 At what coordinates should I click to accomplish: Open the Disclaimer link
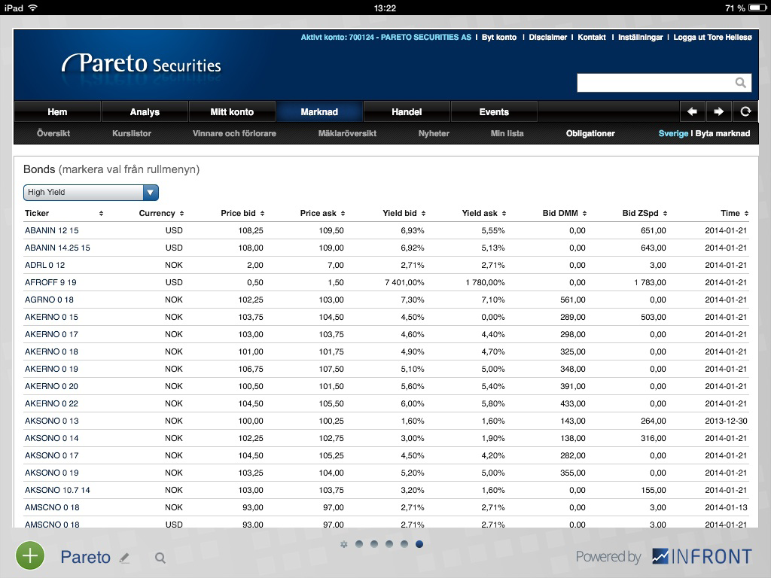tap(548, 38)
